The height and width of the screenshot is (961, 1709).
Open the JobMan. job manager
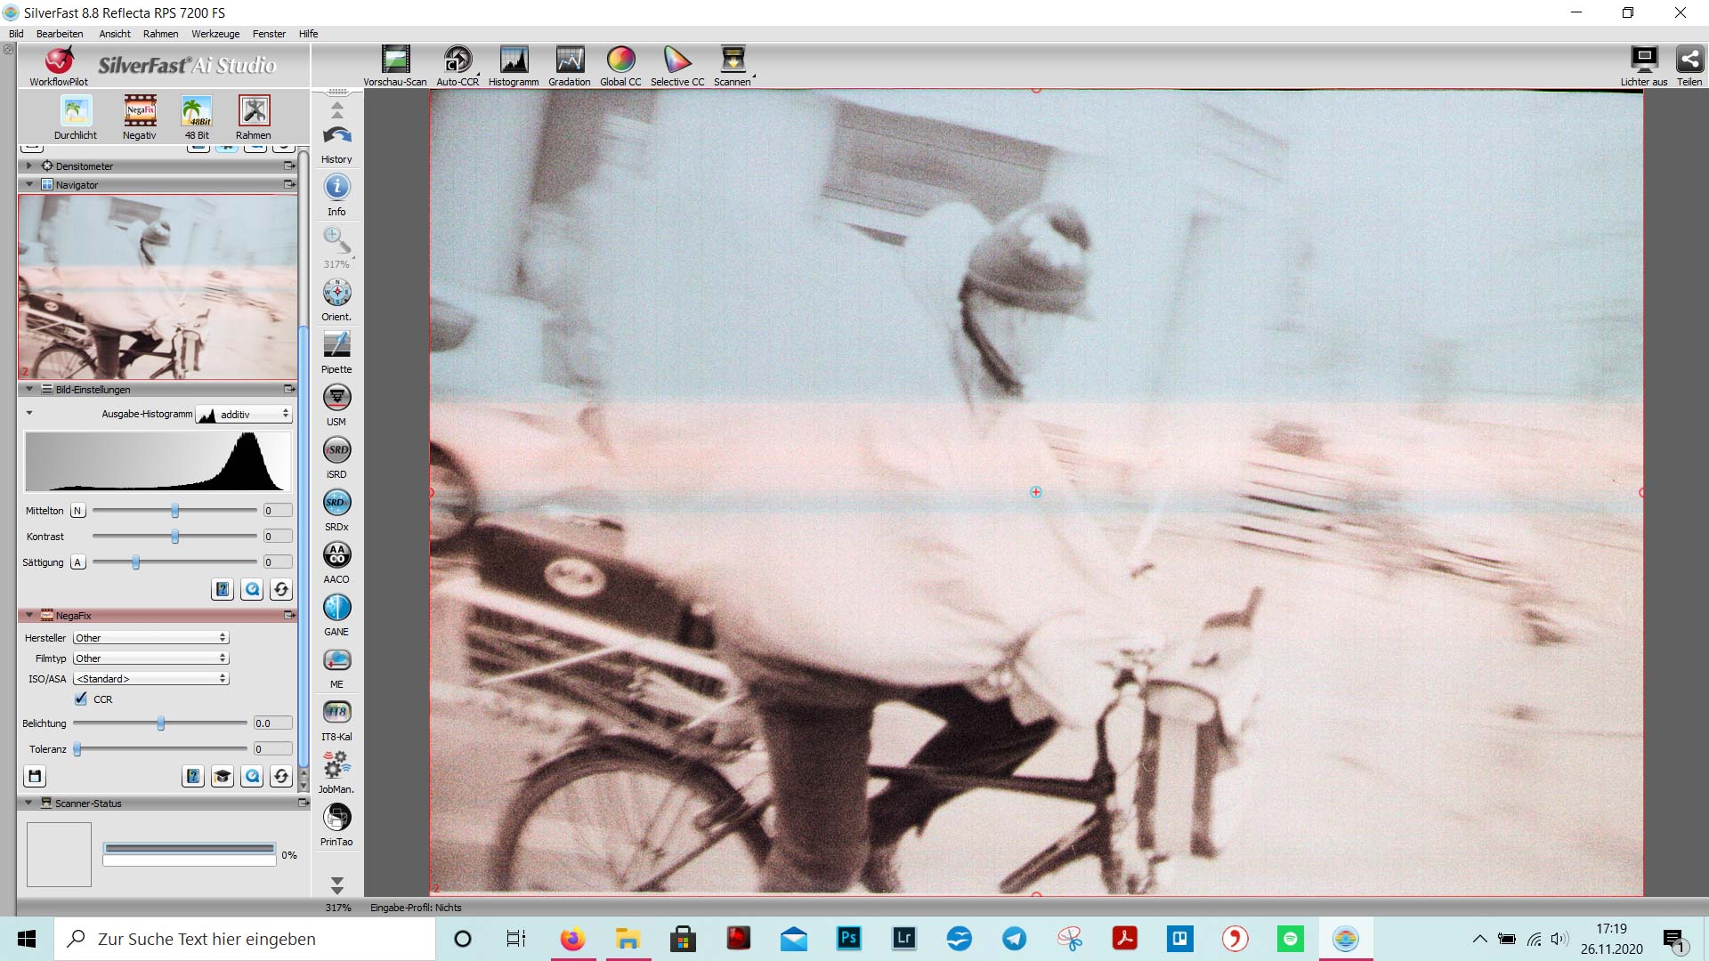pos(336,771)
